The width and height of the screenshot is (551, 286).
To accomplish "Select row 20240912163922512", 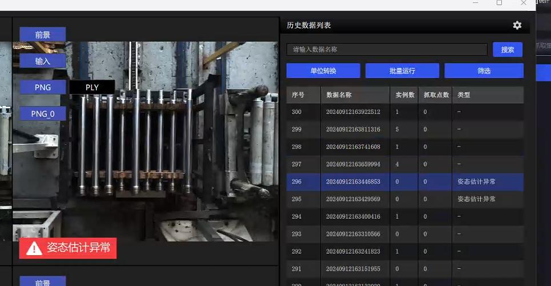I will tap(405, 112).
